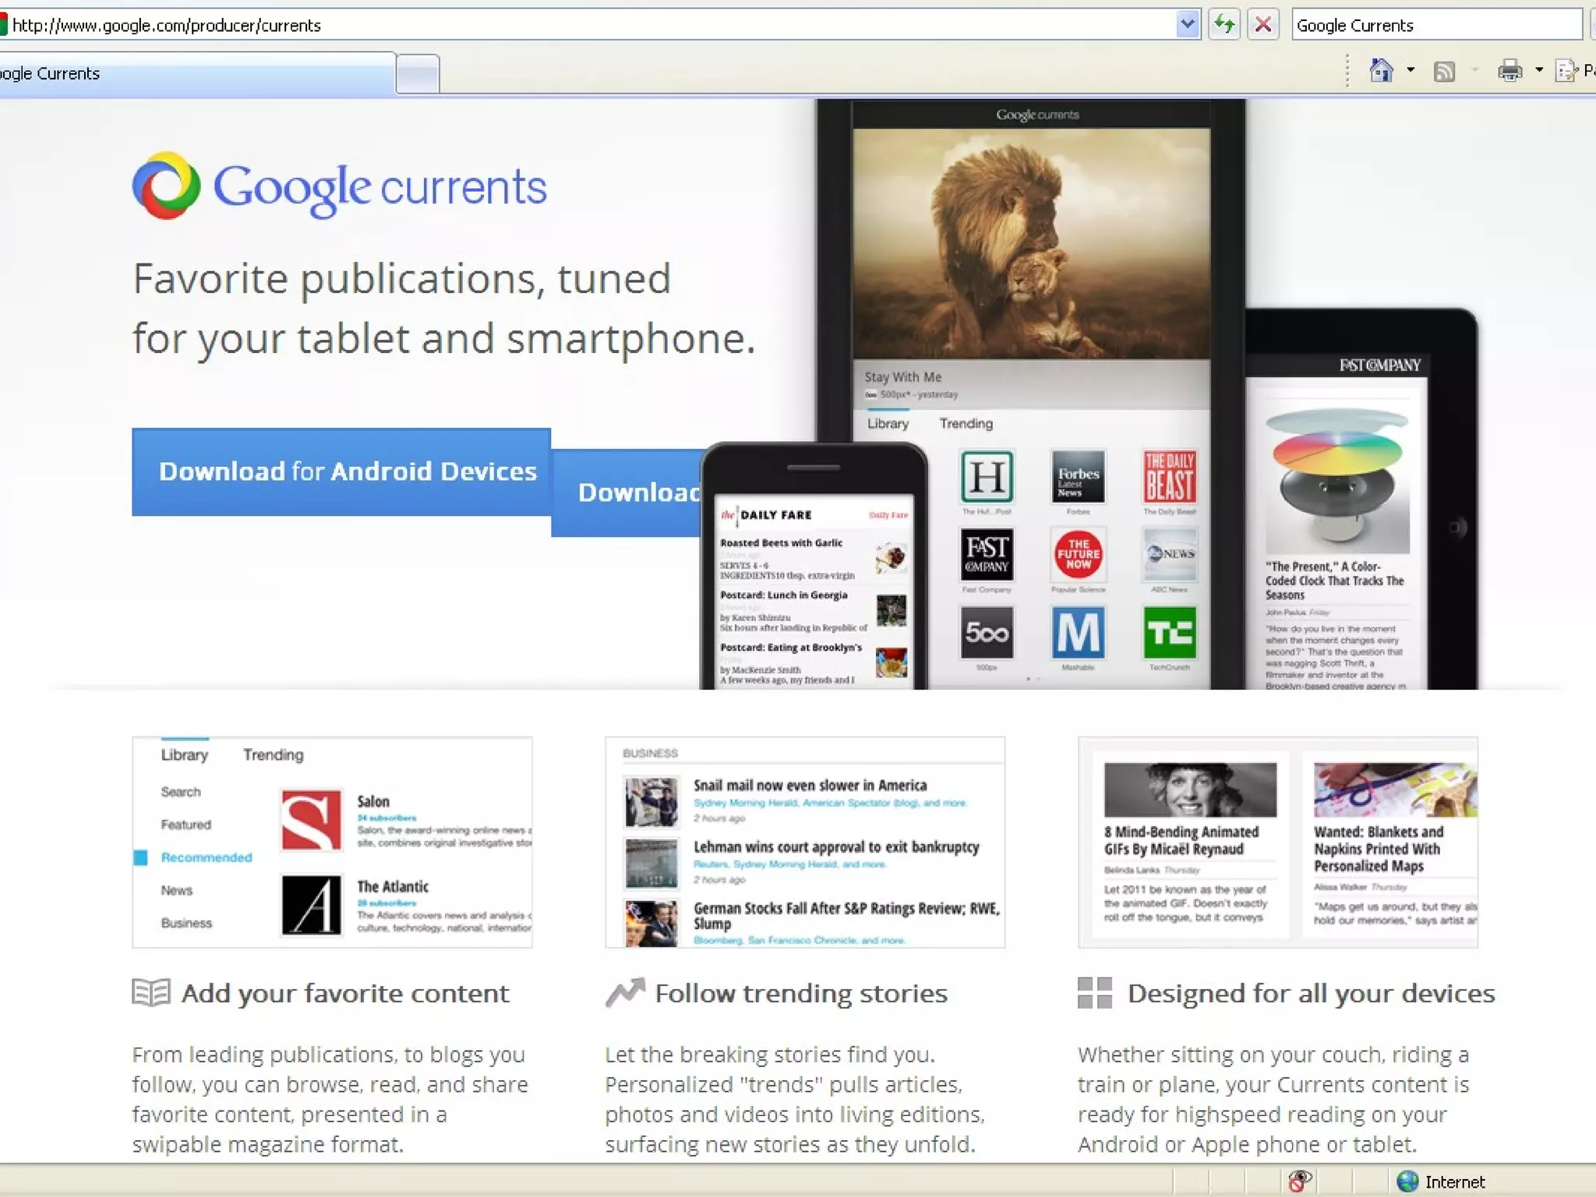This screenshot has height=1197, width=1596.
Task: Click Download for Android Devices button
Action: coord(341,471)
